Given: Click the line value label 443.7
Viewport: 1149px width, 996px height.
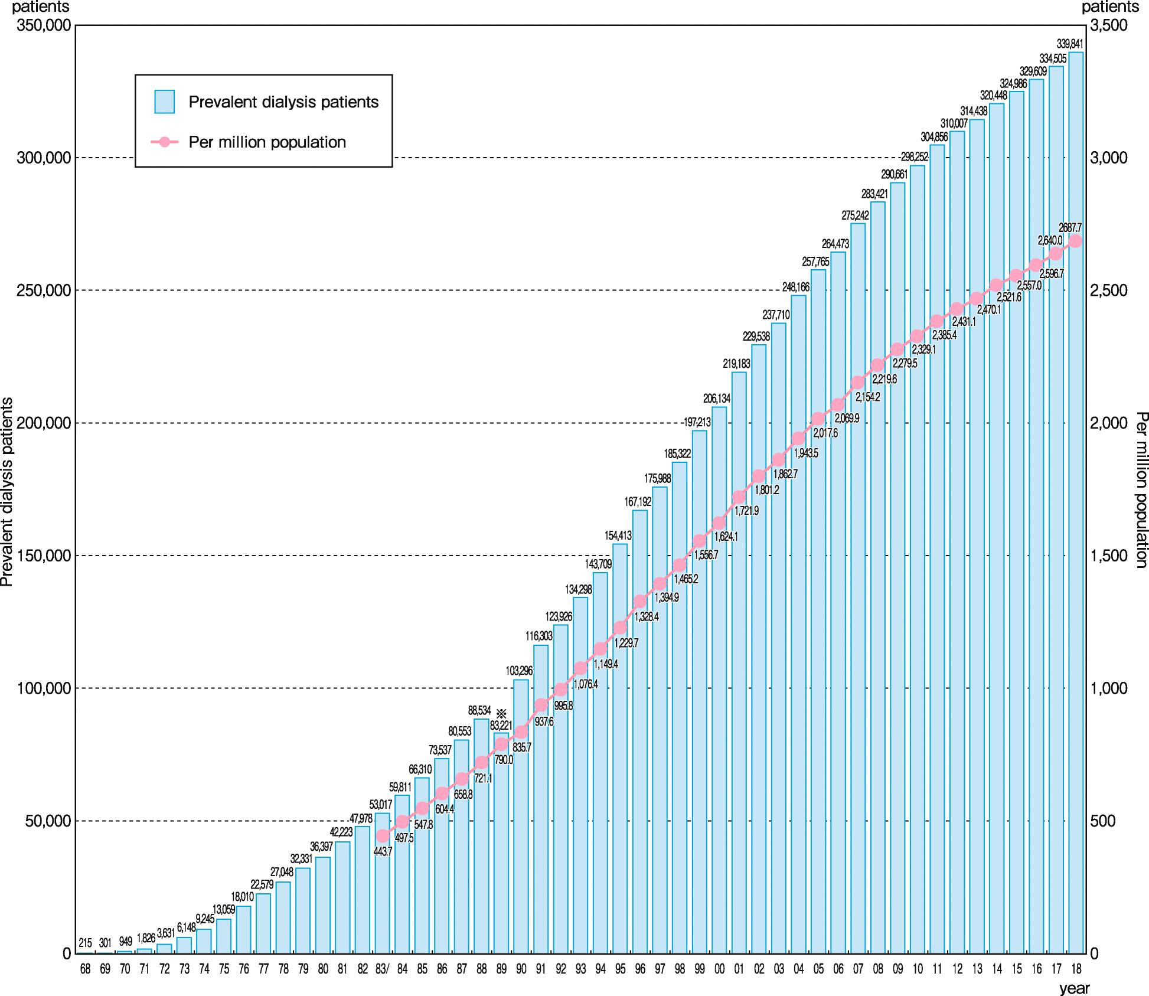Looking at the screenshot, I should click(383, 851).
